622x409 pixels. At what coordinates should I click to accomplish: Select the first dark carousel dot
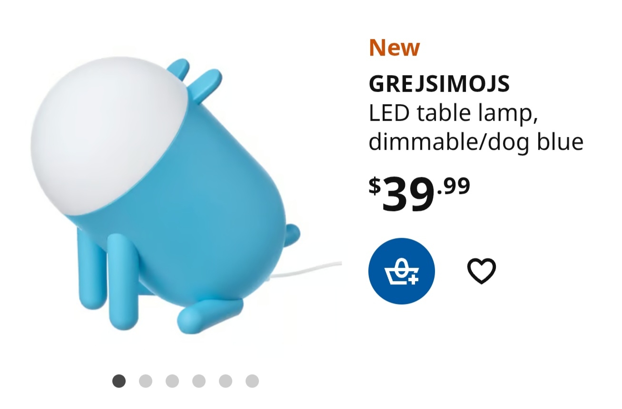(x=119, y=381)
